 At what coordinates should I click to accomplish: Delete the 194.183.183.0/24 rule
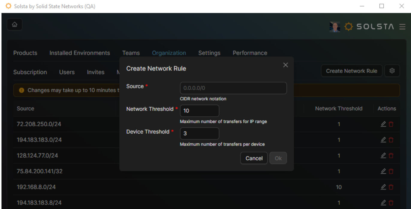[x=391, y=140]
